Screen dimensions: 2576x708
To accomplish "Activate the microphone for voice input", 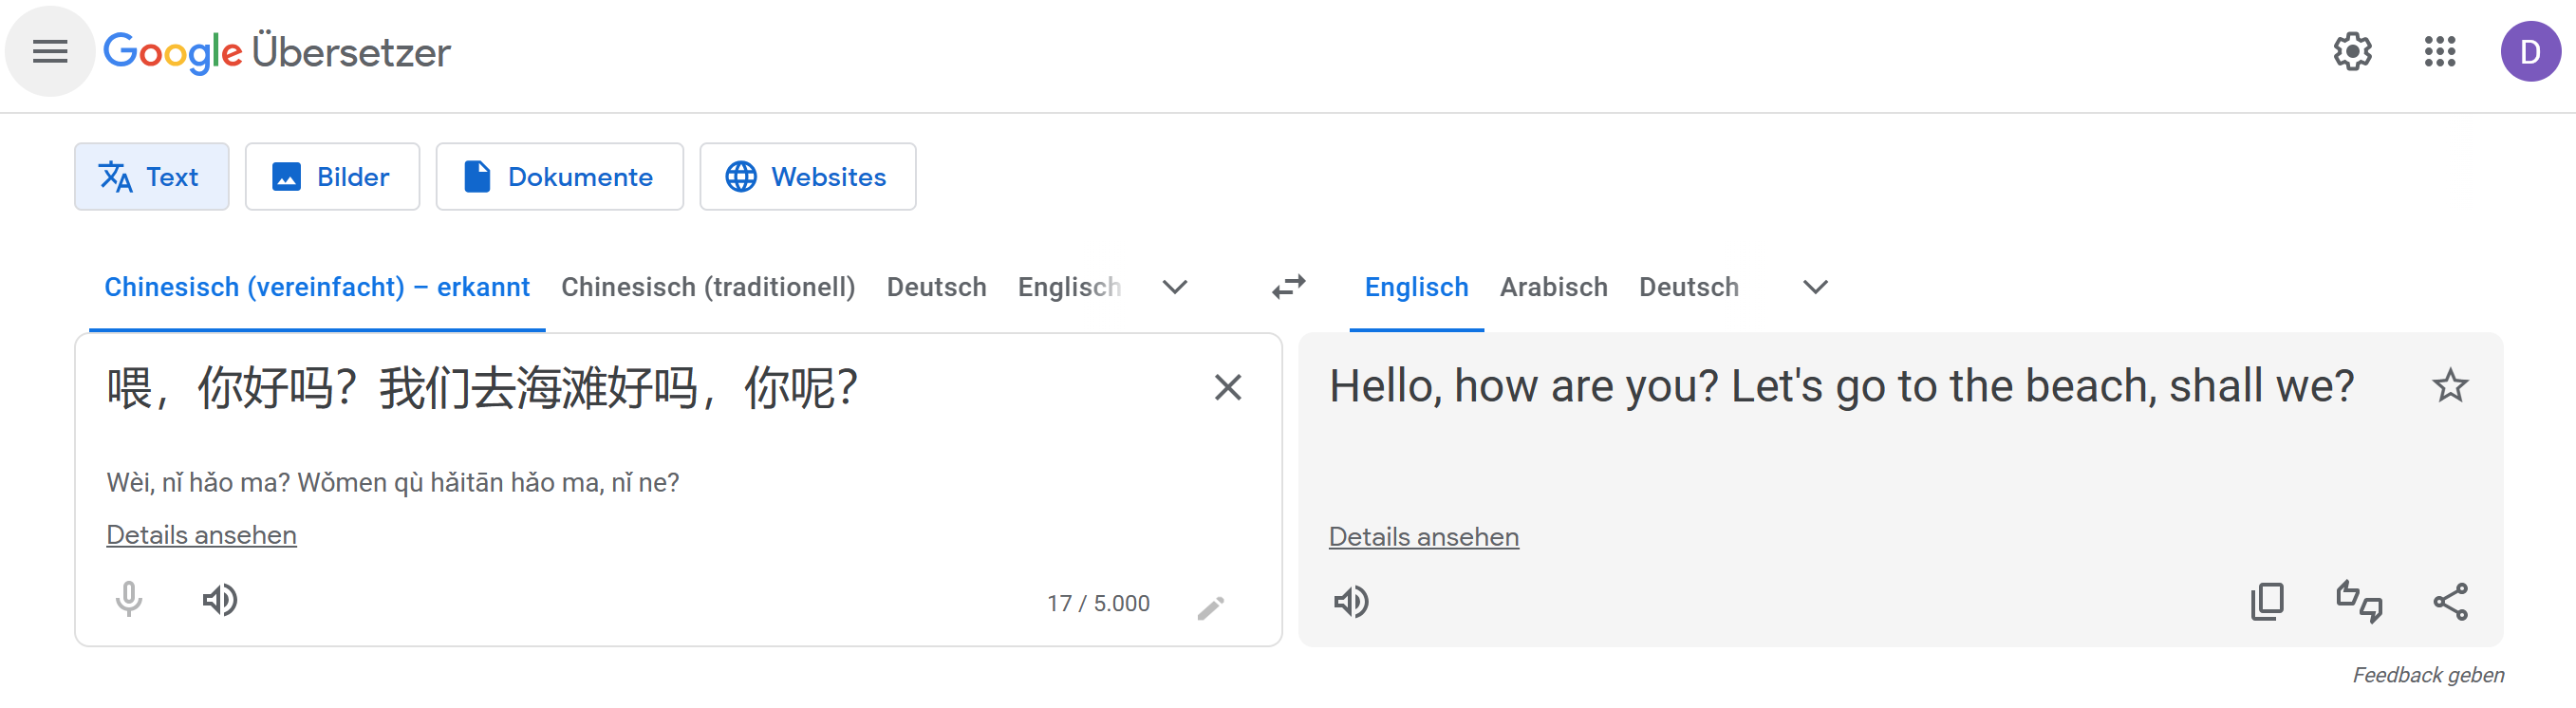I will 129,601.
